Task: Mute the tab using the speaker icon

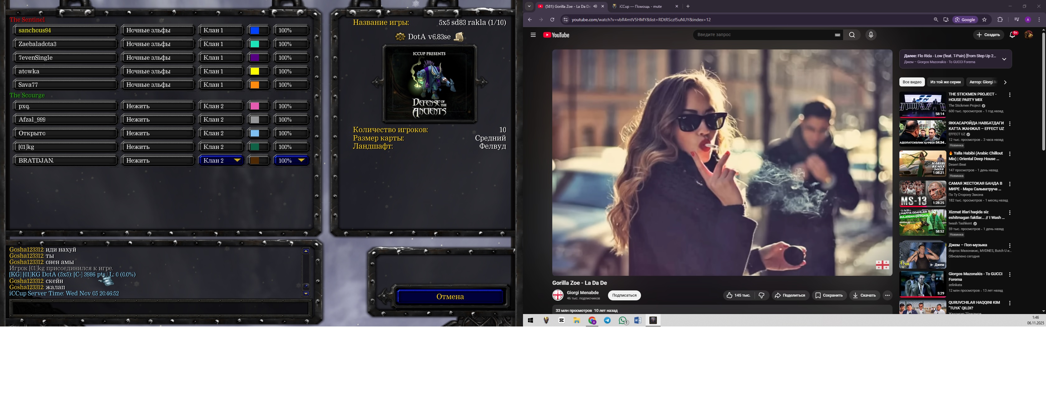Action: (x=595, y=7)
